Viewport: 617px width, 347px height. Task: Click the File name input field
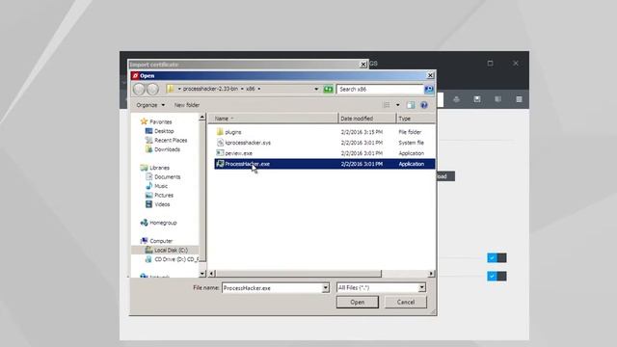(272, 288)
